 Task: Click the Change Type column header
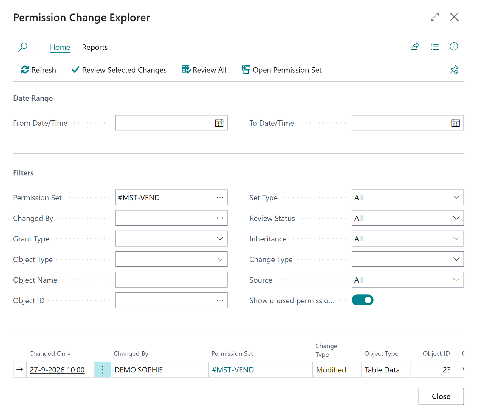(326, 350)
